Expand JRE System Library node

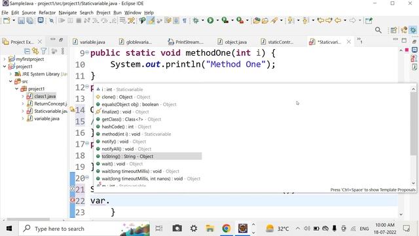pos(10,74)
